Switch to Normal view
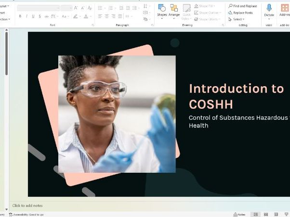Screen dimensions: 290x217 tap(256, 215)
